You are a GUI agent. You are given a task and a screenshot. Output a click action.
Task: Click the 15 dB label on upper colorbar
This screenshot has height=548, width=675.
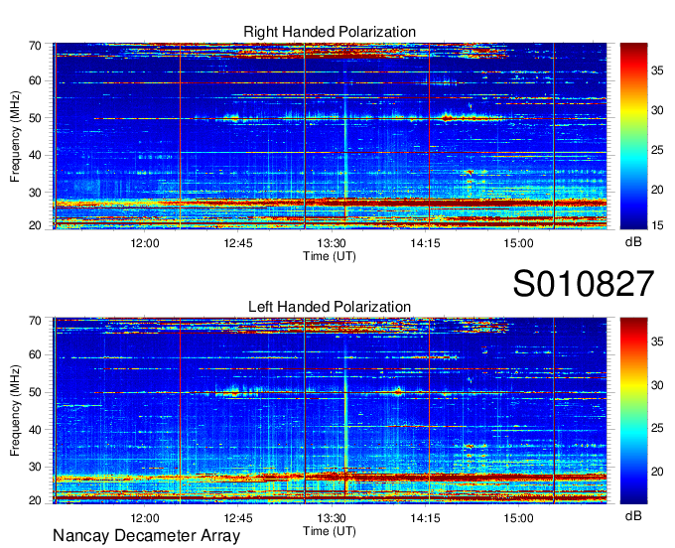click(657, 224)
